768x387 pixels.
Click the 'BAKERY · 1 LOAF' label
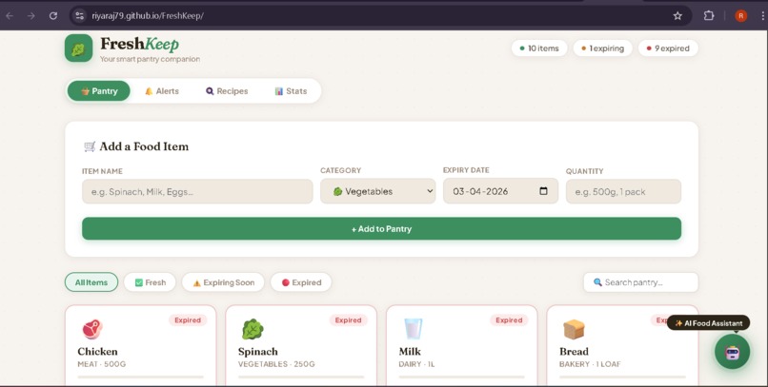point(590,364)
